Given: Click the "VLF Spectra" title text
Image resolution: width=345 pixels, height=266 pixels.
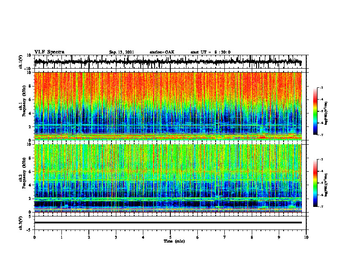Looking at the screenshot, I should click(50, 52).
